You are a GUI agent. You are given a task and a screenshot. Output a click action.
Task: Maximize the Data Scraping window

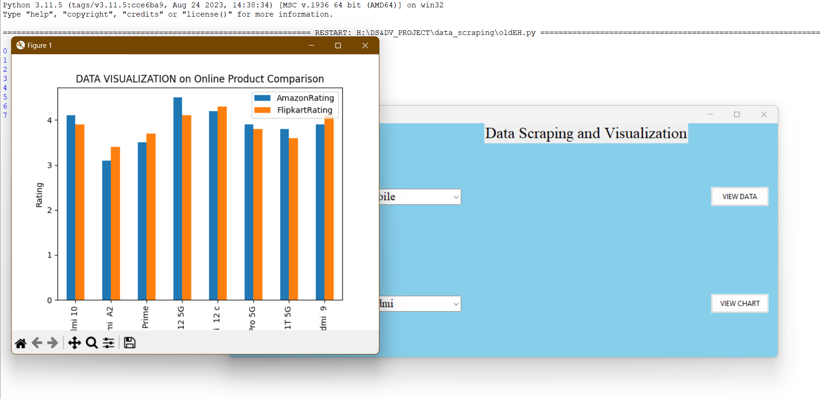coord(737,114)
